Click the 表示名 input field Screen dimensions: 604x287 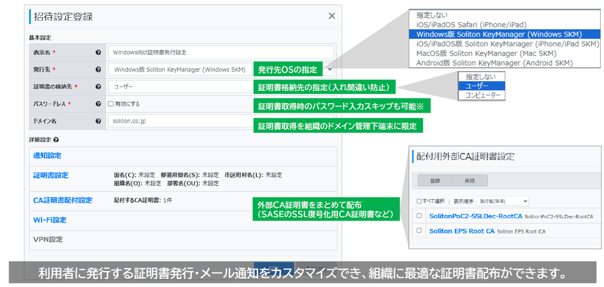(221, 52)
